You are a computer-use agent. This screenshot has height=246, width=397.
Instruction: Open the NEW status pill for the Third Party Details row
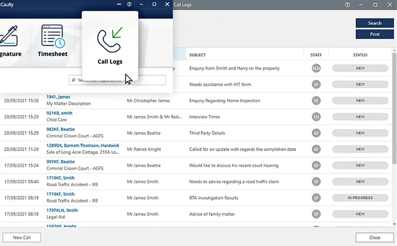360,133
